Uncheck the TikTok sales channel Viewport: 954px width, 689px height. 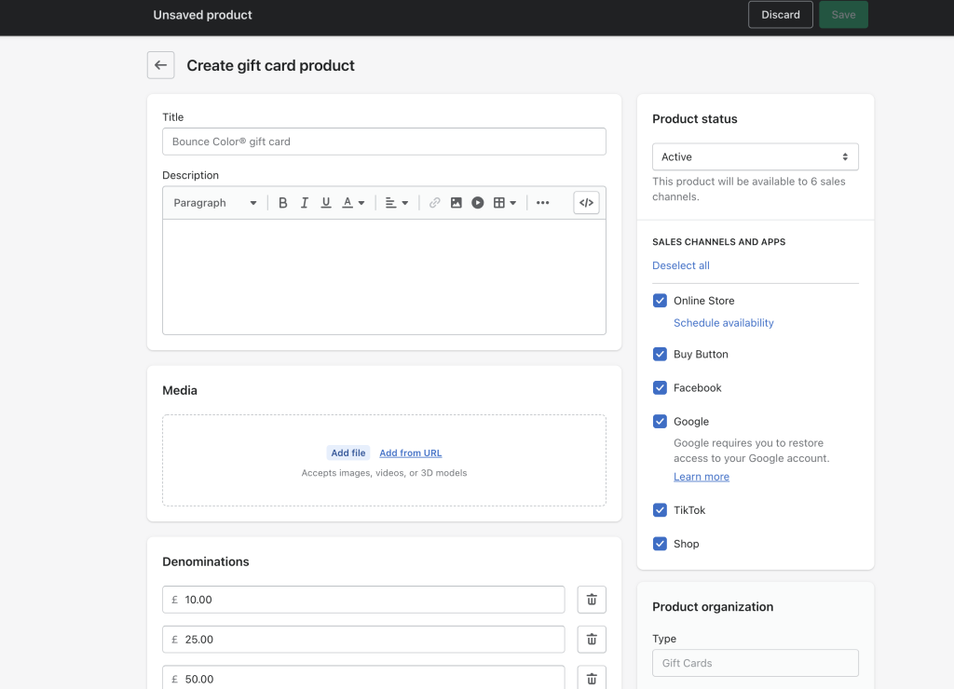(661, 510)
